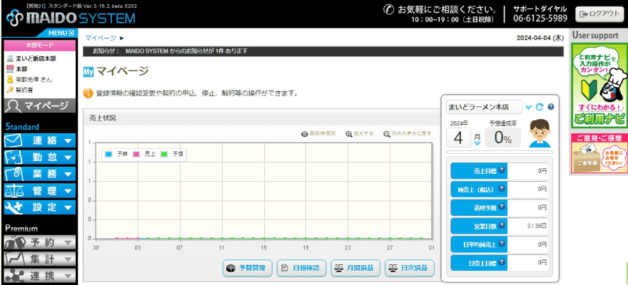Open the 月 month dropdown arrow
The height and width of the screenshot is (285, 628).
coord(477,143)
